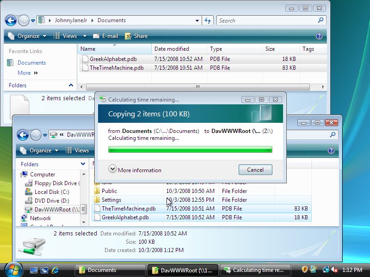Click the Back arrow in Documents window
370x277 pixels.
11,20
